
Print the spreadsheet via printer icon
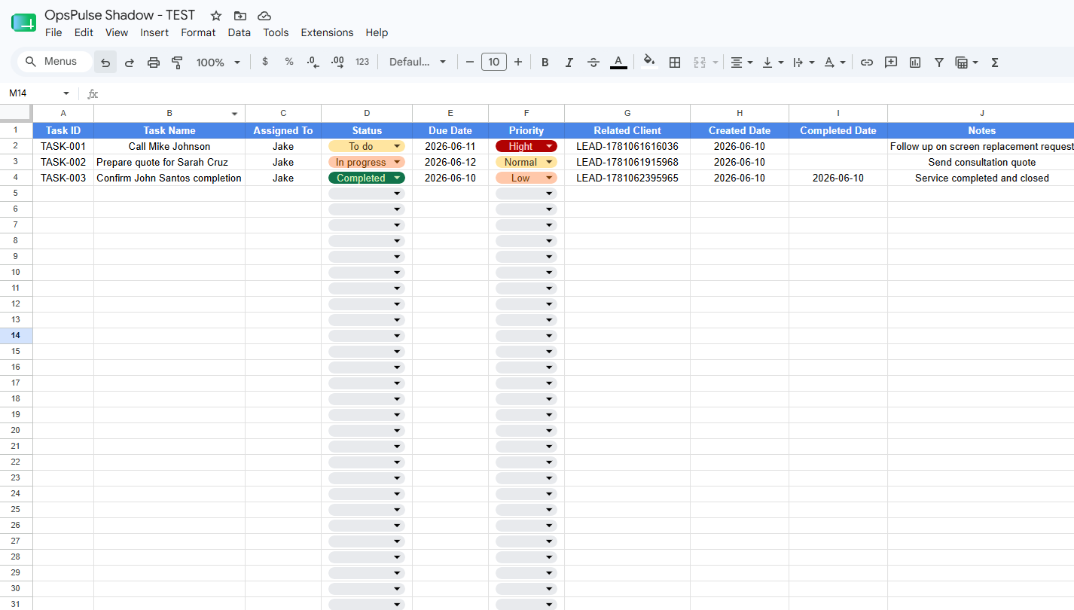tap(154, 63)
